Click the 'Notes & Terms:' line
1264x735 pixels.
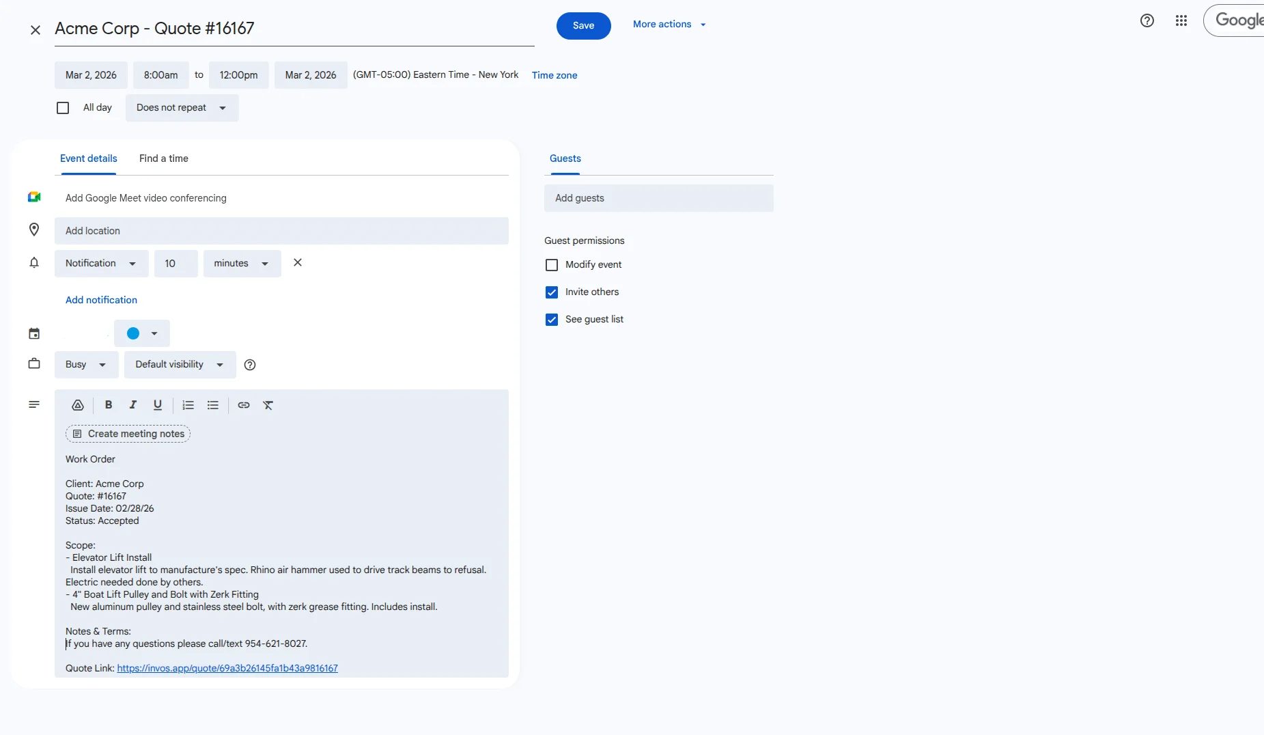98,631
